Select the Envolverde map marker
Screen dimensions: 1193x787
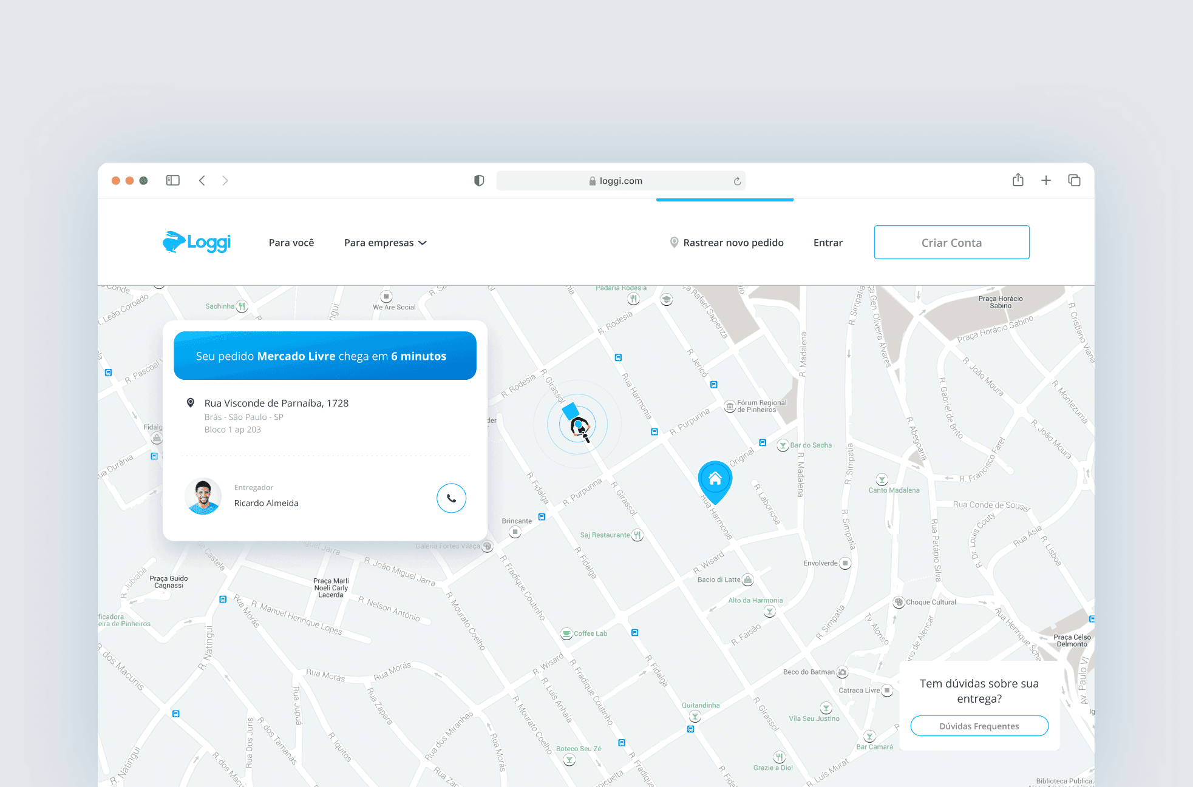[x=845, y=563]
